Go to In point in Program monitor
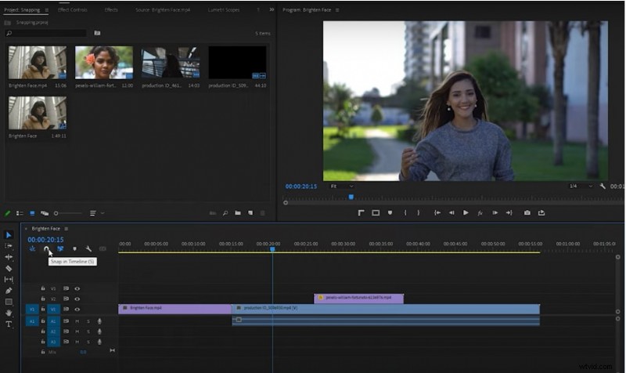Screen dimensions: 626x373 [x=437, y=212]
